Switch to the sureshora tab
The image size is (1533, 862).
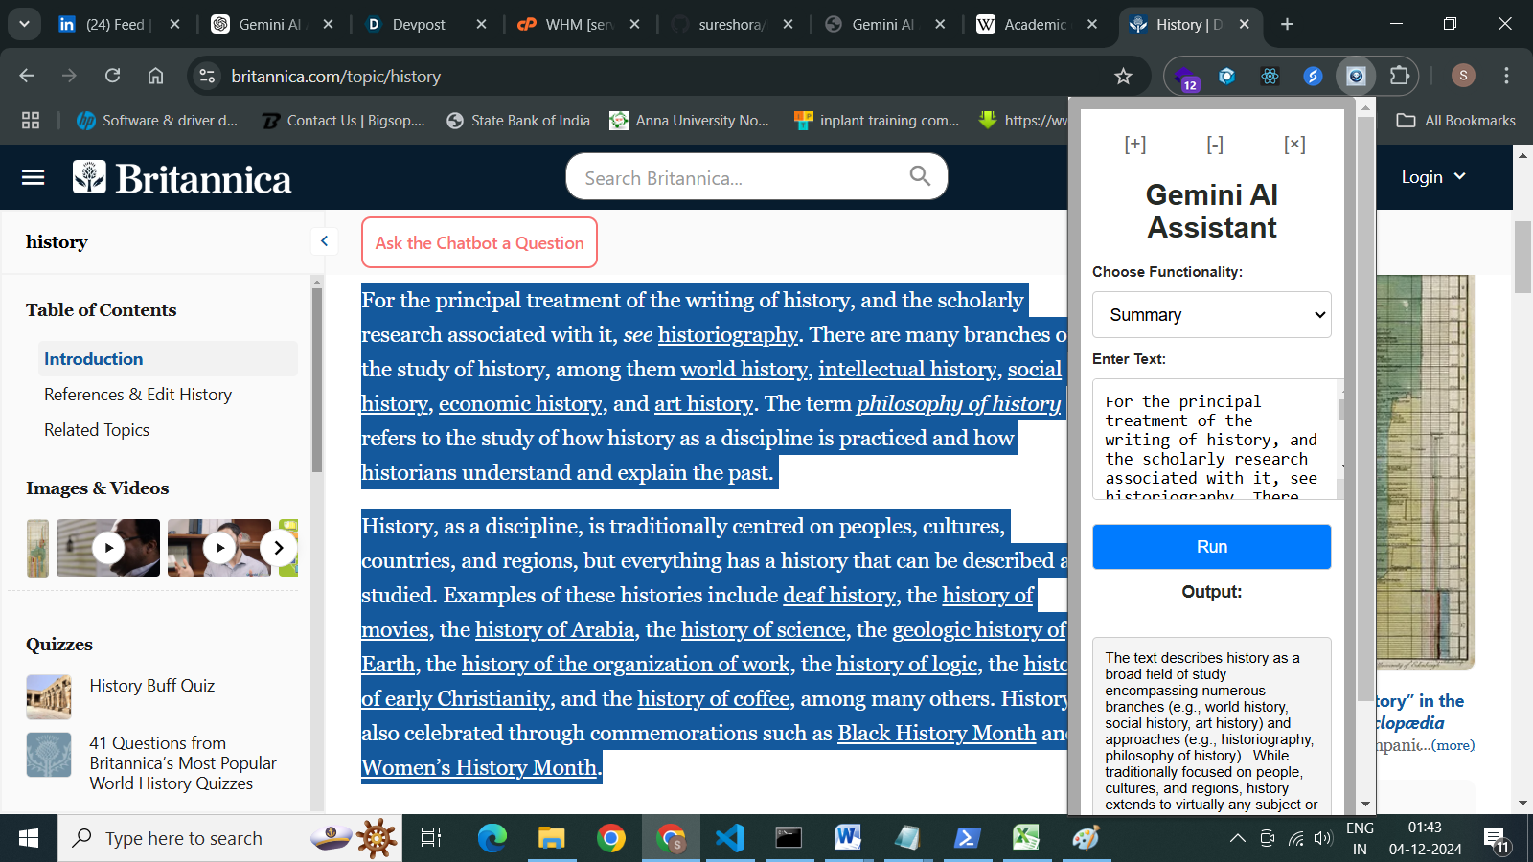(x=732, y=24)
